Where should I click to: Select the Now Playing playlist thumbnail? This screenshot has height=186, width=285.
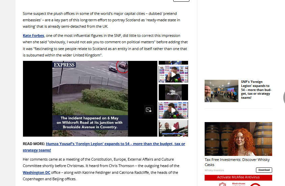pyautogui.click(x=174, y=92)
